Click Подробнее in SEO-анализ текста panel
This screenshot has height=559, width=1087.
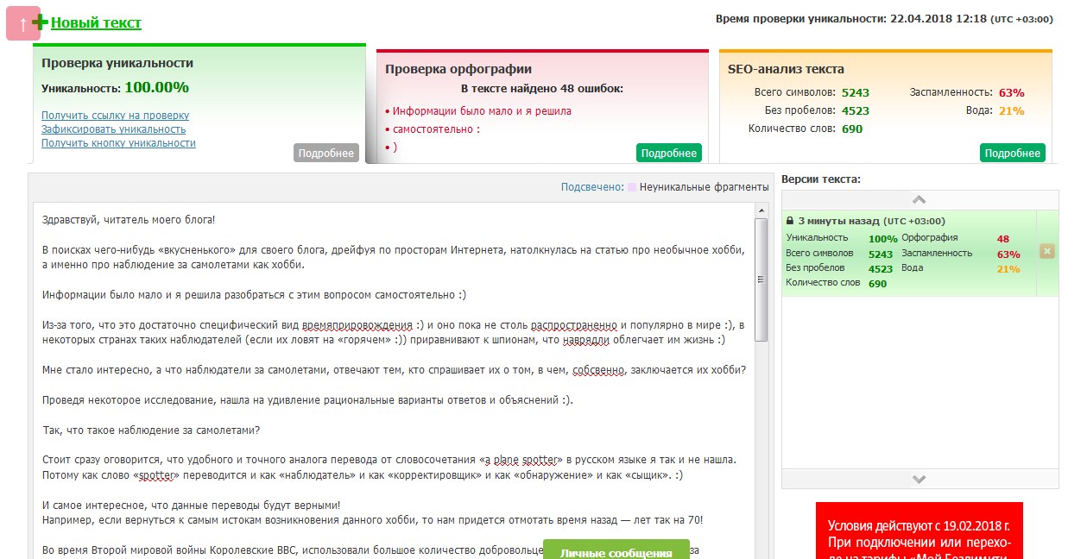point(1013,153)
